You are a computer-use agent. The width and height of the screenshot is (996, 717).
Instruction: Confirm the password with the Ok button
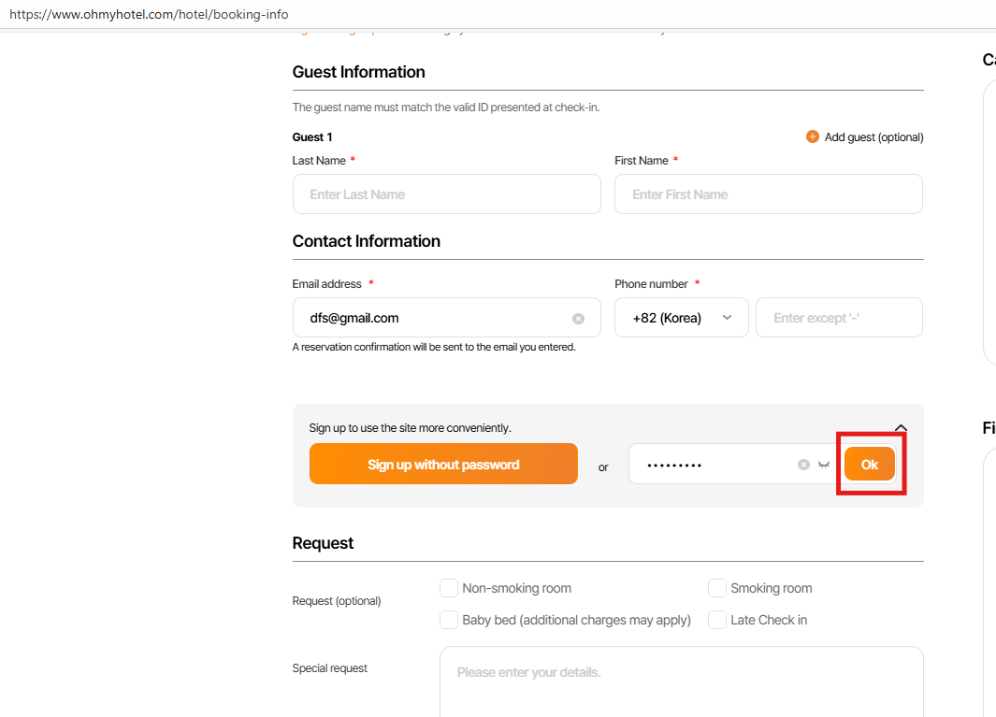pyautogui.click(x=870, y=465)
